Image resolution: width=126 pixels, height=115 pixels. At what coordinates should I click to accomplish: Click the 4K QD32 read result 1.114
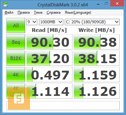[49, 91]
